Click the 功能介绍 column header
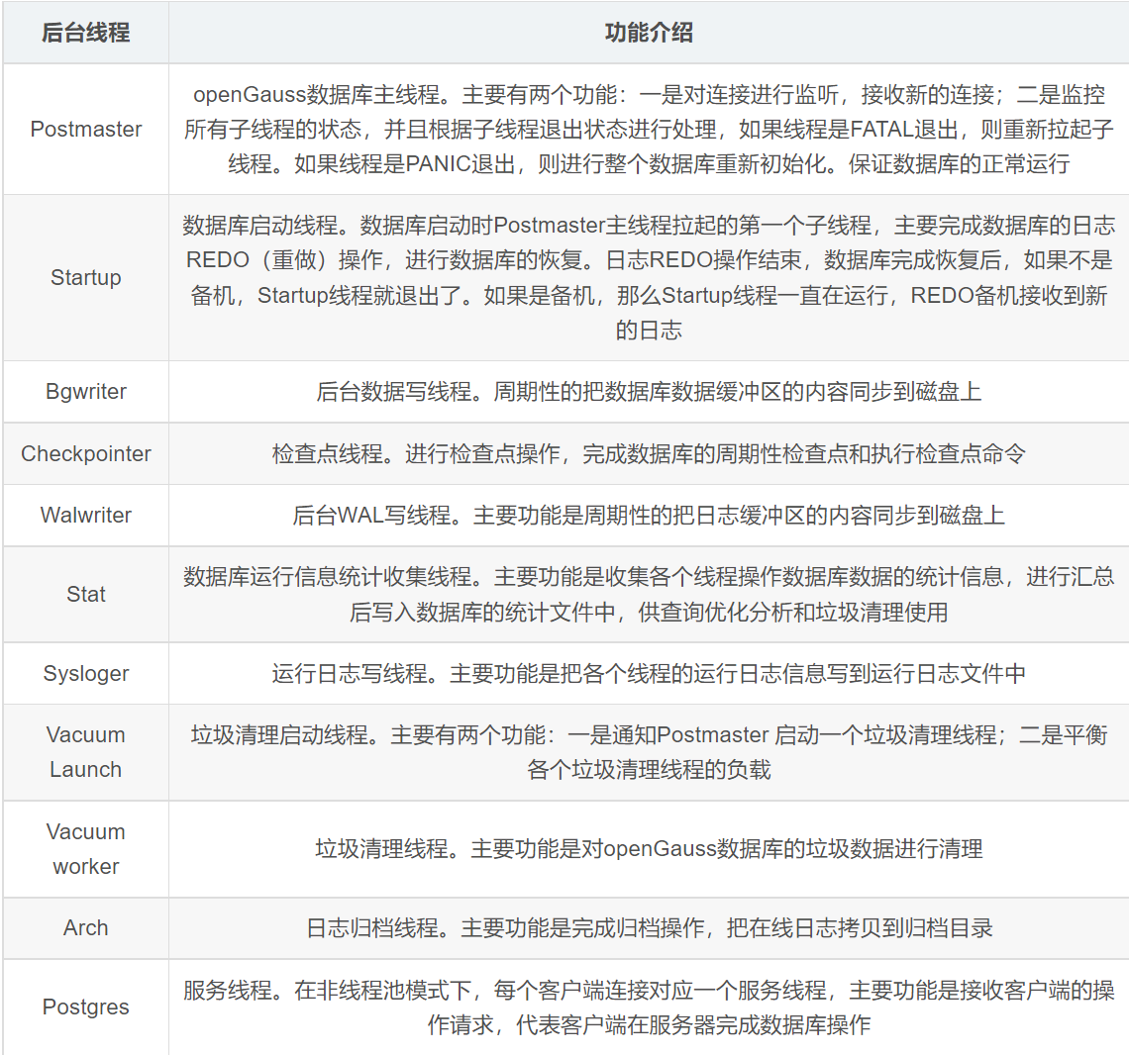 click(x=649, y=33)
